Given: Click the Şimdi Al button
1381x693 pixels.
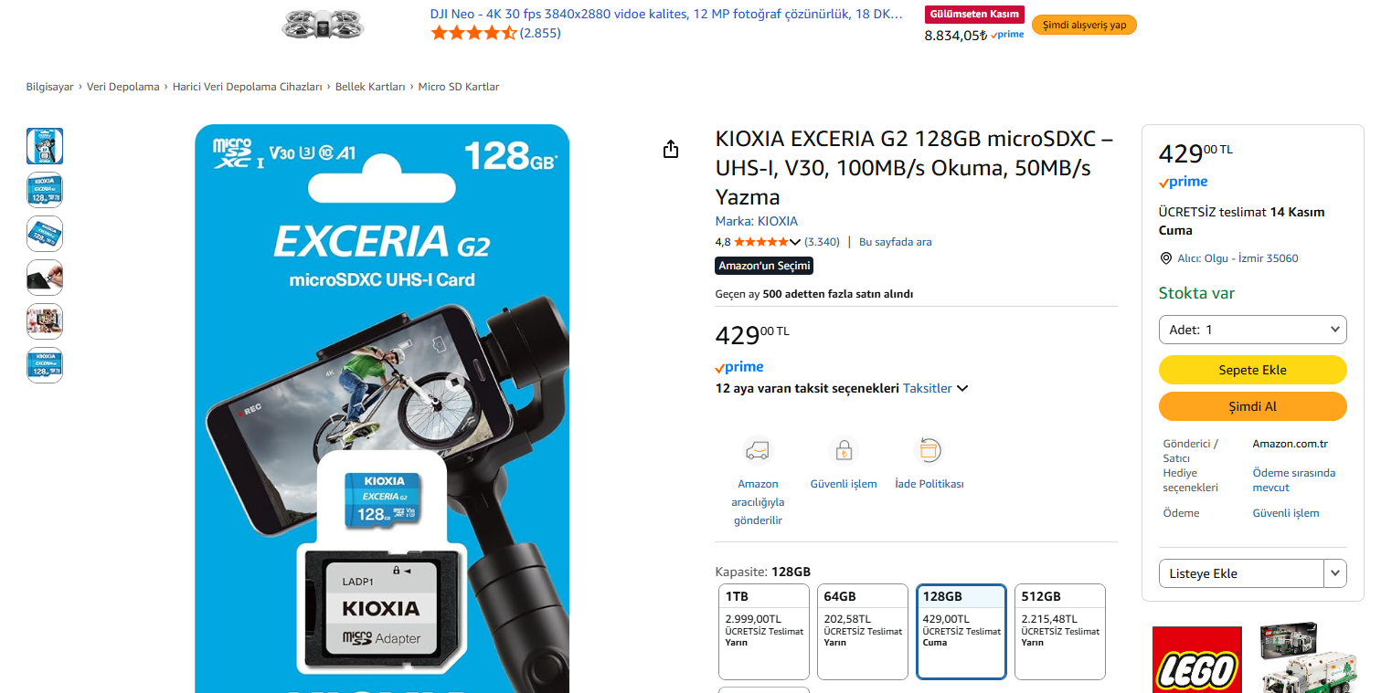Looking at the screenshot, I should point(1253,406).
